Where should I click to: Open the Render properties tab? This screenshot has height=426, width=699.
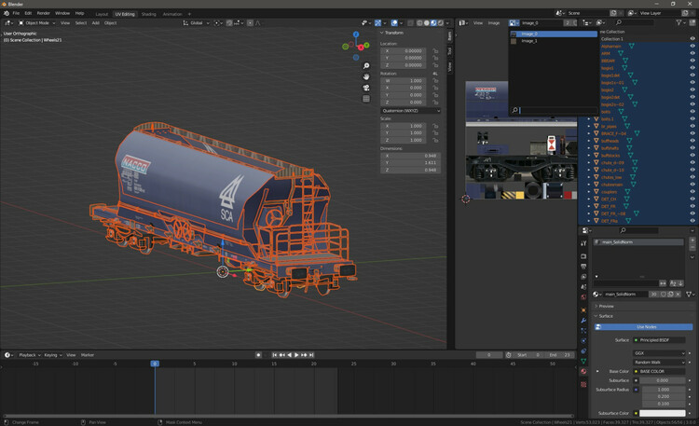tap(583, 256)
